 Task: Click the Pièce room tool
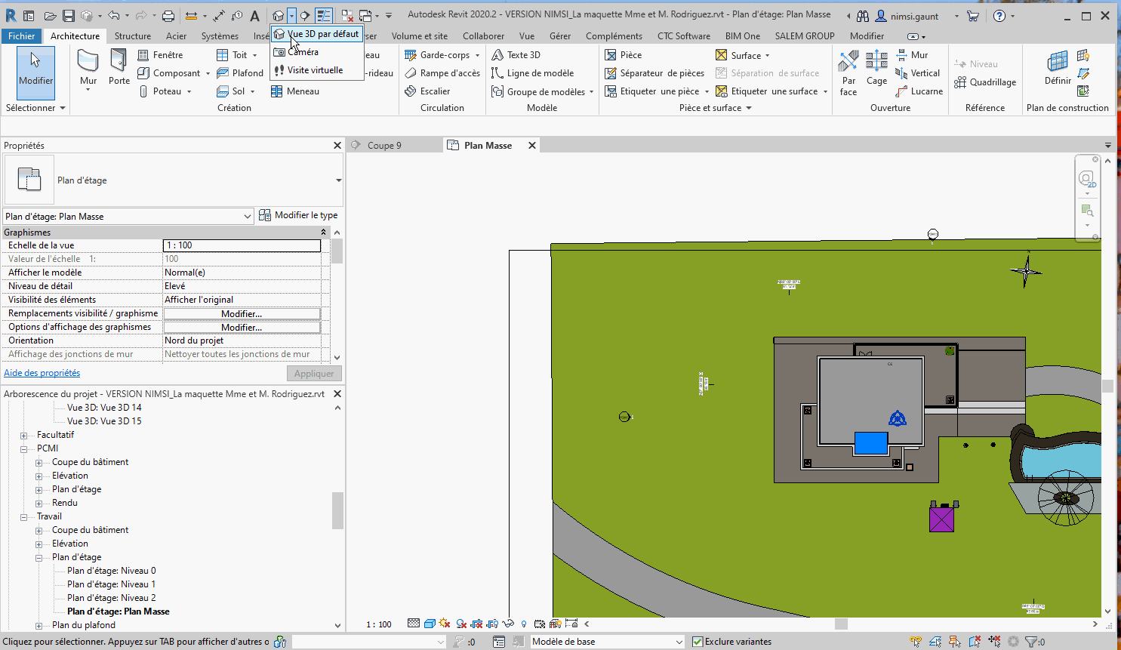(623, 55)
